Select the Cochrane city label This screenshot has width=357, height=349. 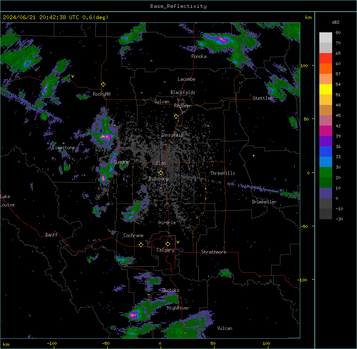point(133,235)
